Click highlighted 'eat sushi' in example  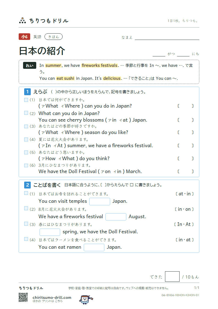[65, 78]
